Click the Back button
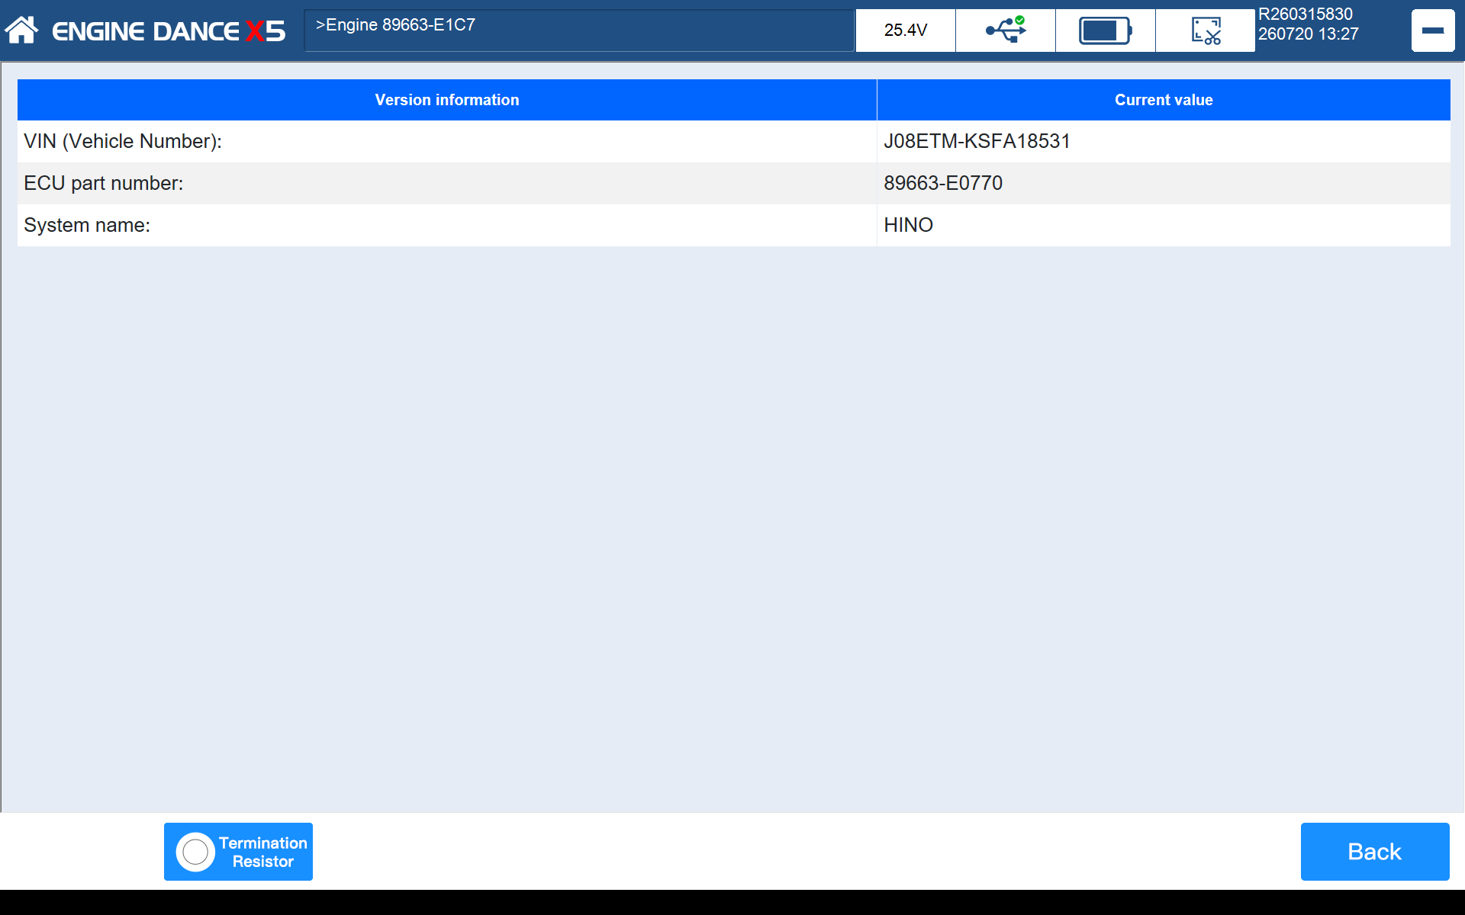This screenshot has height=915, width=1465. coord(1374,852)
